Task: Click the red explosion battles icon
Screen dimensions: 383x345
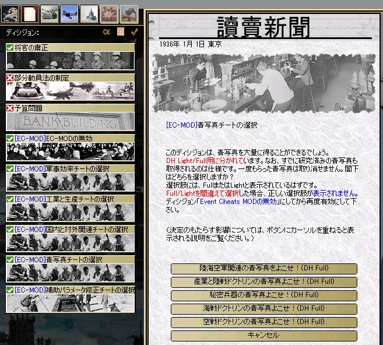Action: (109, 13)
